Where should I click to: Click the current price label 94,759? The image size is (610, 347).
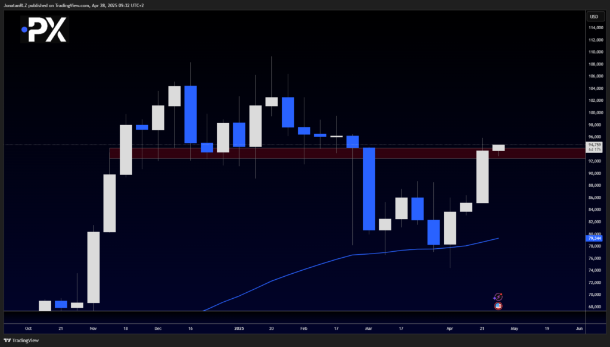(595, 145)
